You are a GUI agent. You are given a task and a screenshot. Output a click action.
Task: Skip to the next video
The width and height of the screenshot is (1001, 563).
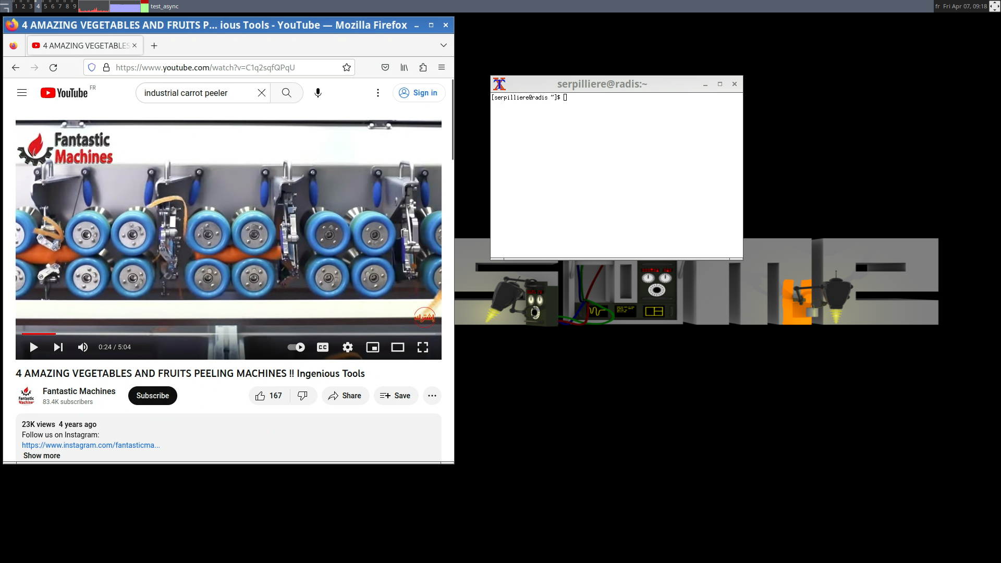click(x=58, y=347)
